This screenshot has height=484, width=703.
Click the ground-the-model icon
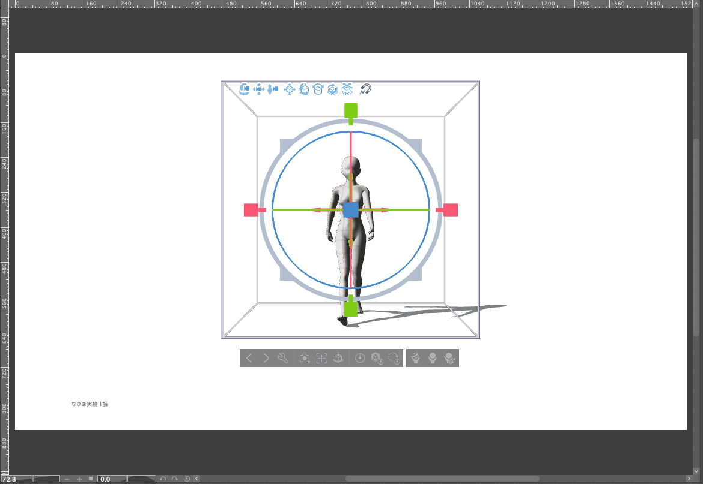point(338,358)
